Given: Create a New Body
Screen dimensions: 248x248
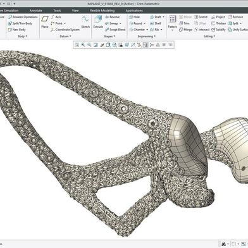Looking at the screenshot, I should [16, 30].
